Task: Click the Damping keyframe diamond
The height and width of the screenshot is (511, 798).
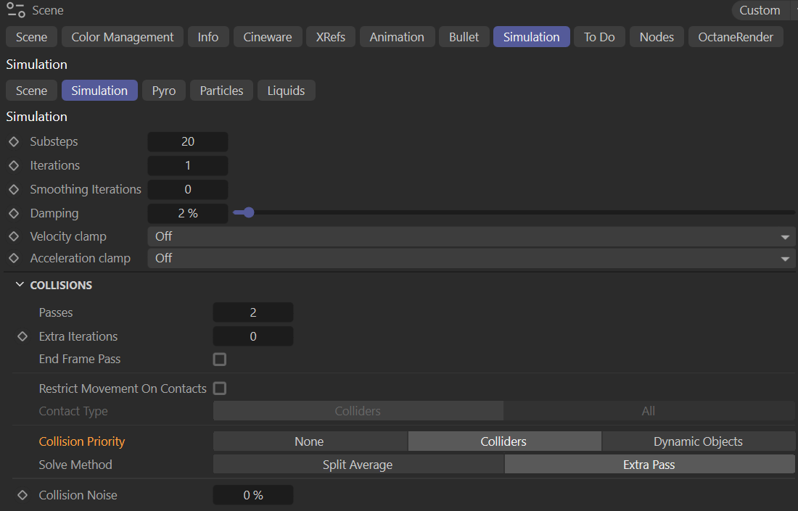Action: pos(13,214)
